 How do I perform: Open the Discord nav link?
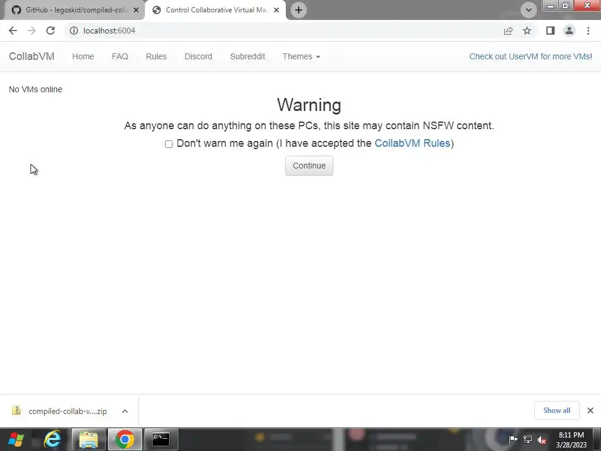[x=198, y=56]
